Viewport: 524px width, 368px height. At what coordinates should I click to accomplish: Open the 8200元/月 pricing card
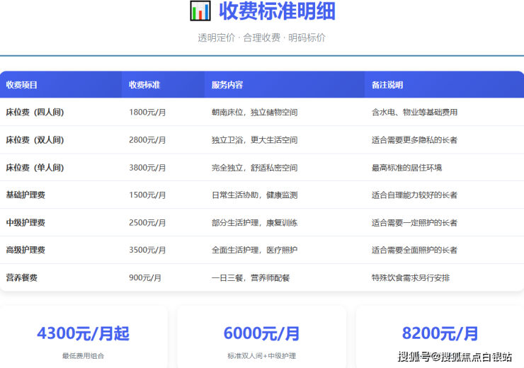pos(440,338)
